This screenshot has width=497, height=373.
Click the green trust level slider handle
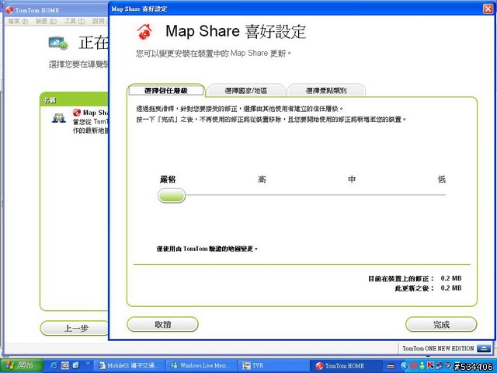pos(172,195)
